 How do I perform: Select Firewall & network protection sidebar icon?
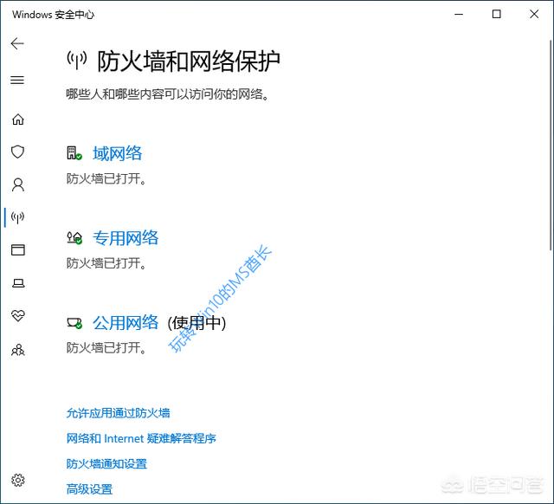(x=17, y=217)
